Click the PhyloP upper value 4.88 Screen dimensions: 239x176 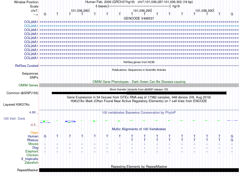point(32,112)
